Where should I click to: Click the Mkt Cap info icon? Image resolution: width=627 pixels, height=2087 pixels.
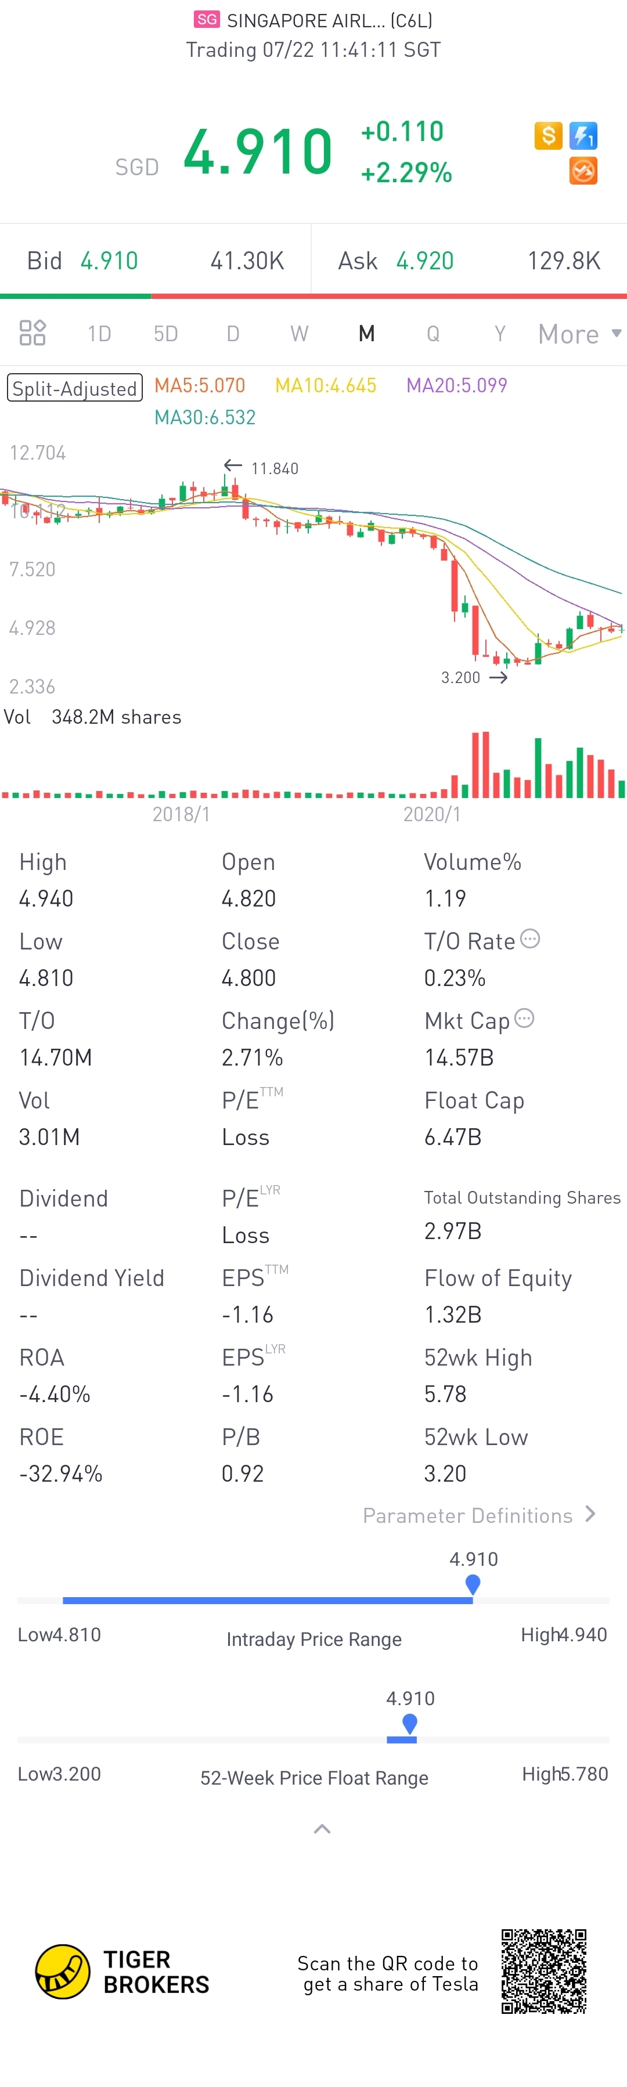point(524,1019)
